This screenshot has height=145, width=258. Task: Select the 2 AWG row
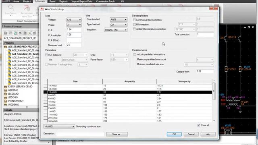pyautogui.click(x=128, y=108)
